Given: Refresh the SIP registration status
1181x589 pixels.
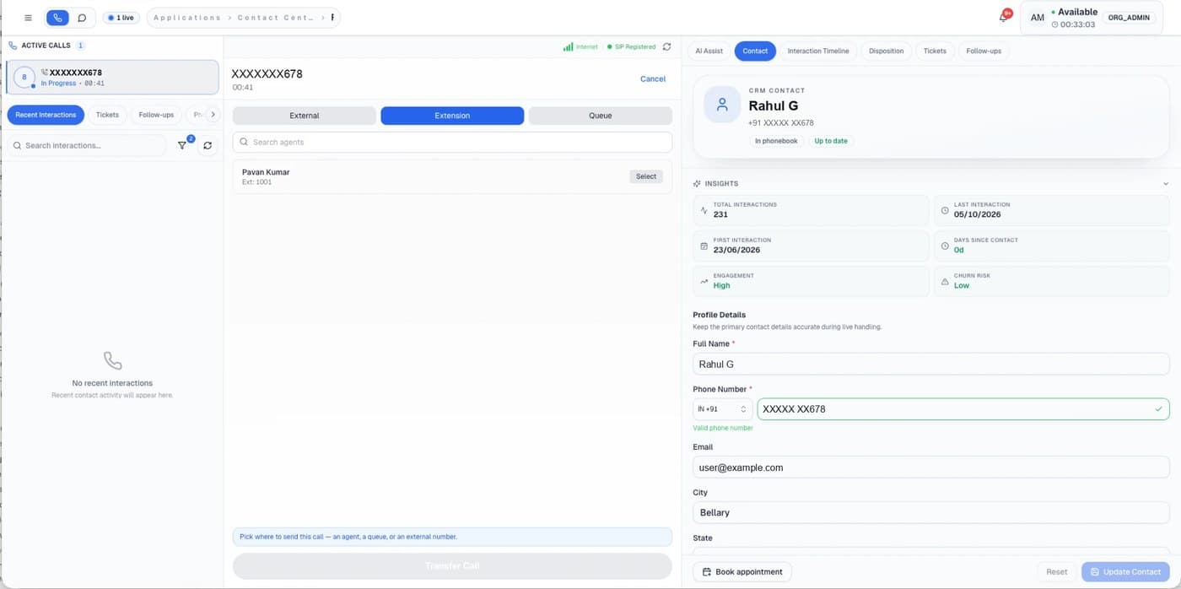Looking at the screenshot, I should (666, 46).
